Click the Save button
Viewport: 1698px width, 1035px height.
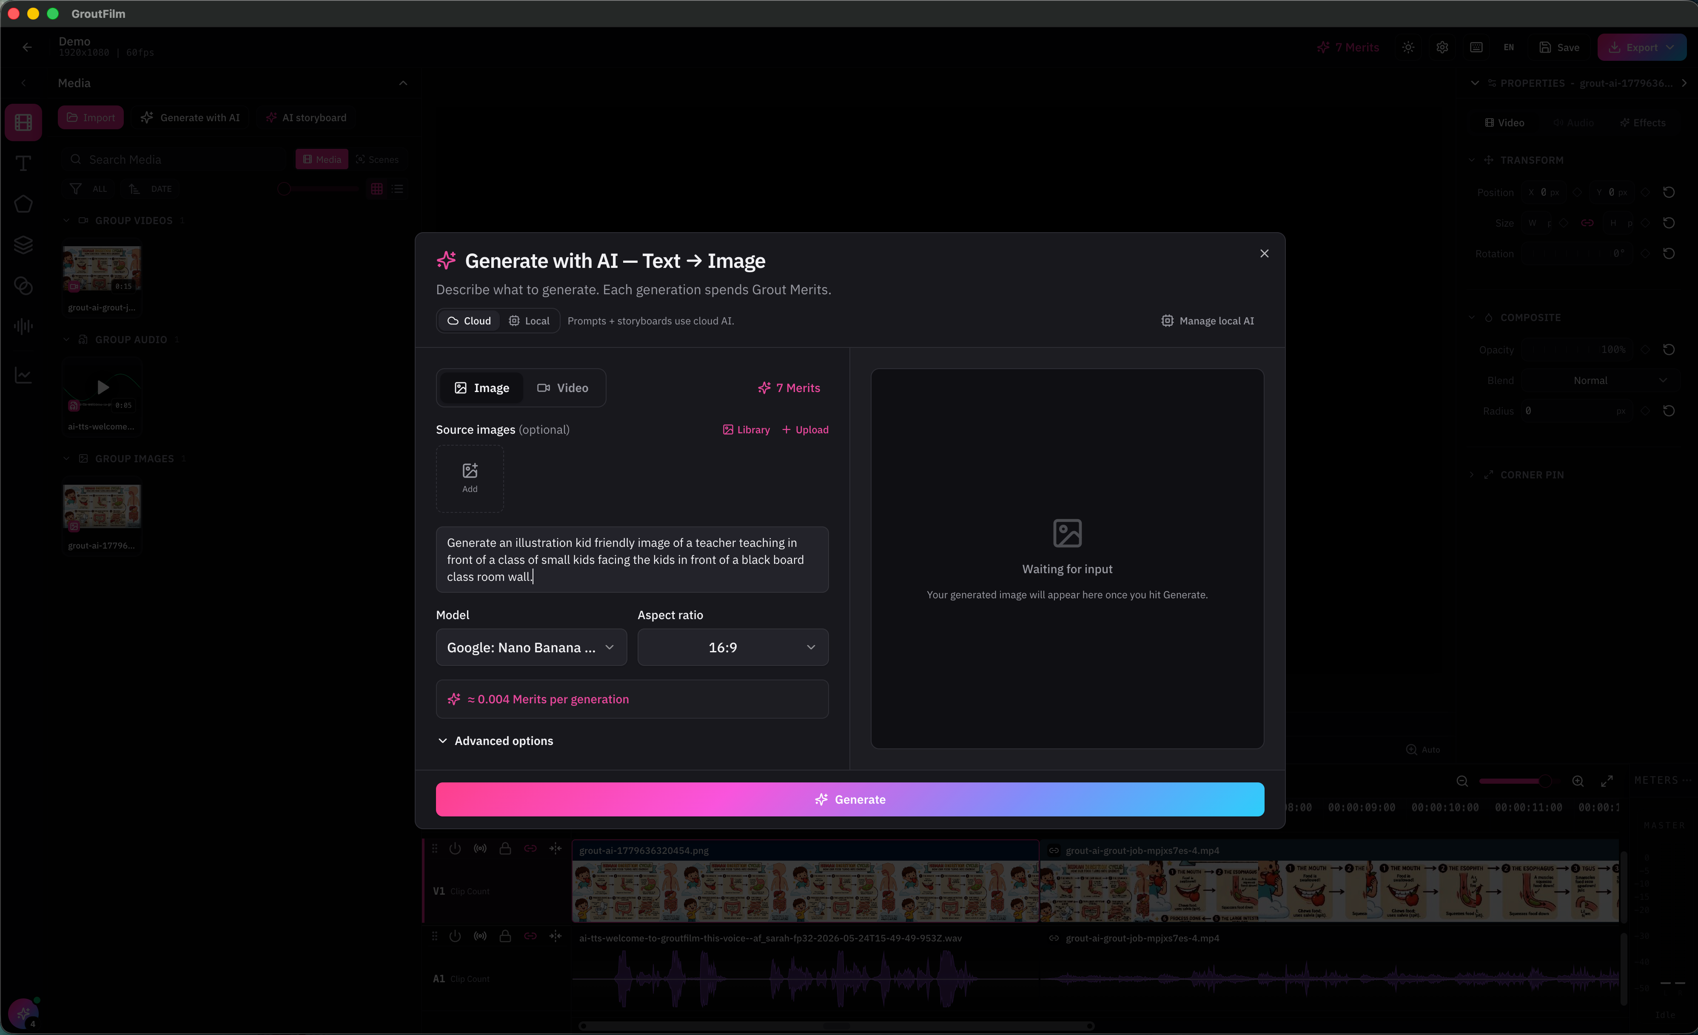pos(1559,48)
